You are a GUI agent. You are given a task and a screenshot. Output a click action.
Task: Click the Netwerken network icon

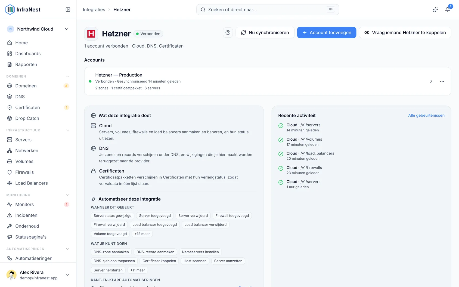pyautogui.click(x=10, y=150)
